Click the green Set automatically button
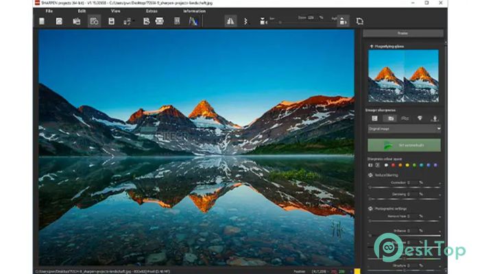 click(405, 145)
